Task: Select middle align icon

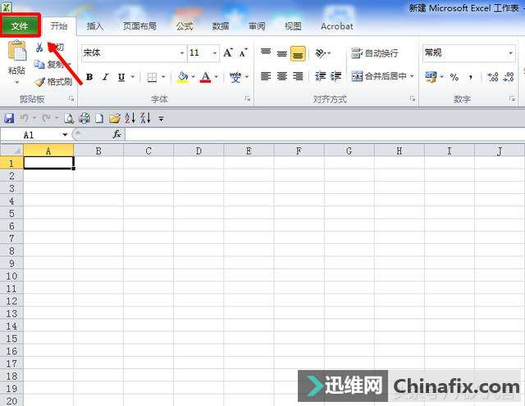Action: coord(282,53)
